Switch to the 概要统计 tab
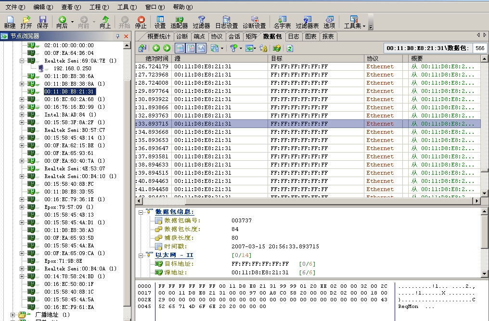Viewport: 489px width, 321px height. 159,37
